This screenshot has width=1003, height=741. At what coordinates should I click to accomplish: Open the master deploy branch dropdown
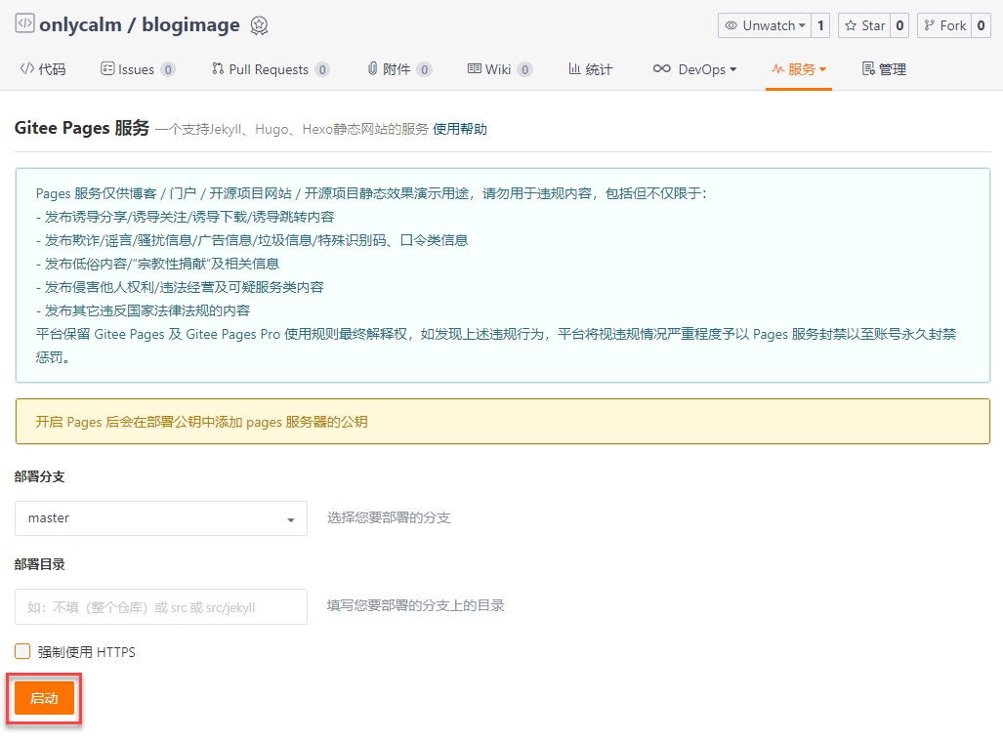(160, 518)
